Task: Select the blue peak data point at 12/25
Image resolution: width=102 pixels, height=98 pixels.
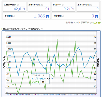Action: [x=78, y=47]
